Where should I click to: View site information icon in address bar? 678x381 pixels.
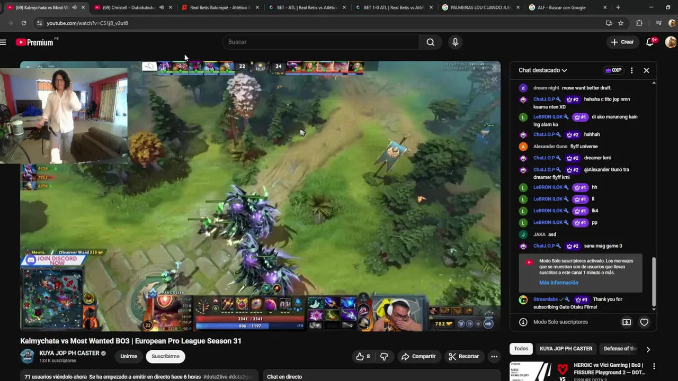(x=39, y=23)
